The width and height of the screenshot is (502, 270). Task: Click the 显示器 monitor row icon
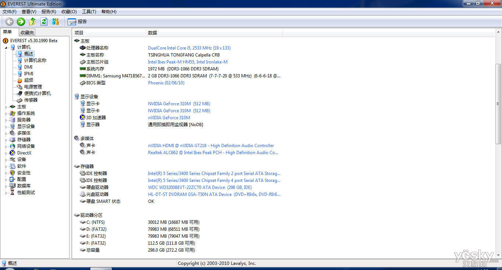pyautogui.click(x=83, y=125)
